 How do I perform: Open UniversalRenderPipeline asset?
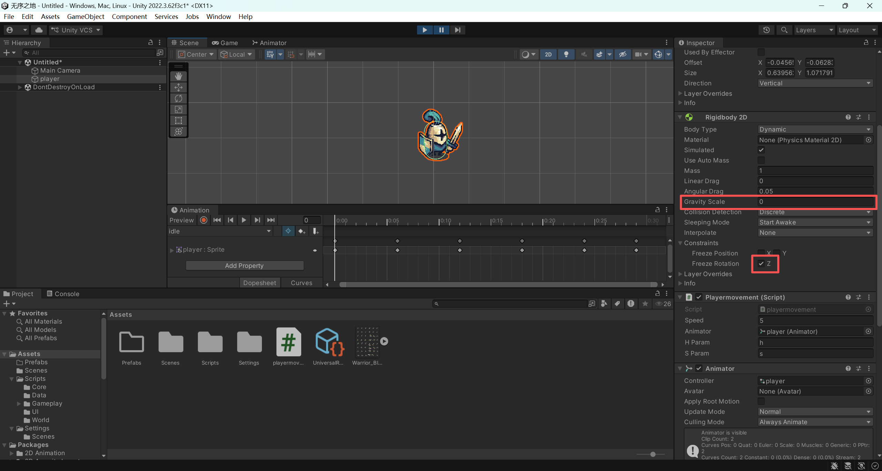coord(328,346)
